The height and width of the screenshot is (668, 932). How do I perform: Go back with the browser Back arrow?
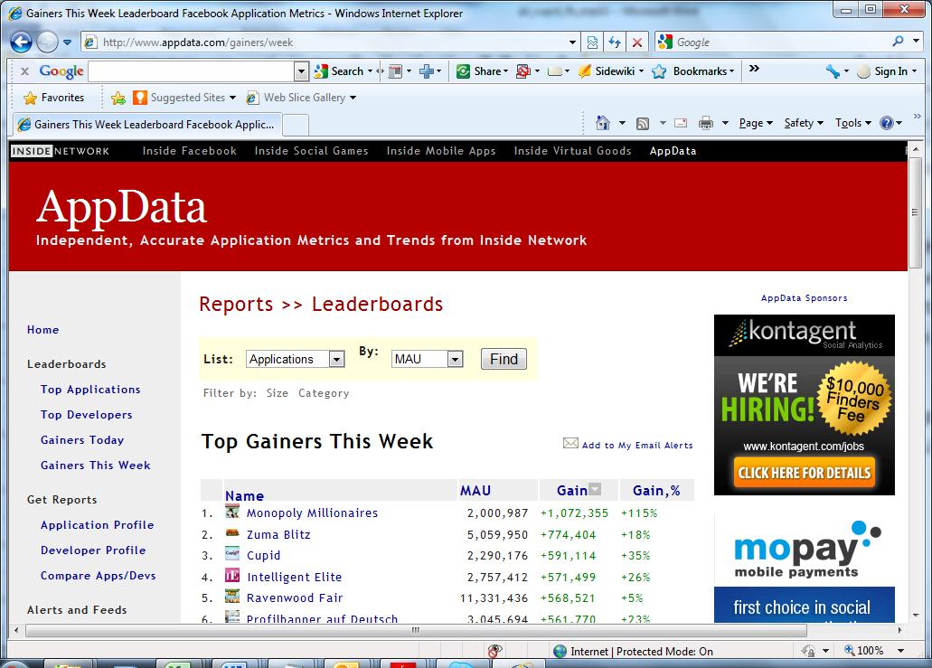[22, 42]
